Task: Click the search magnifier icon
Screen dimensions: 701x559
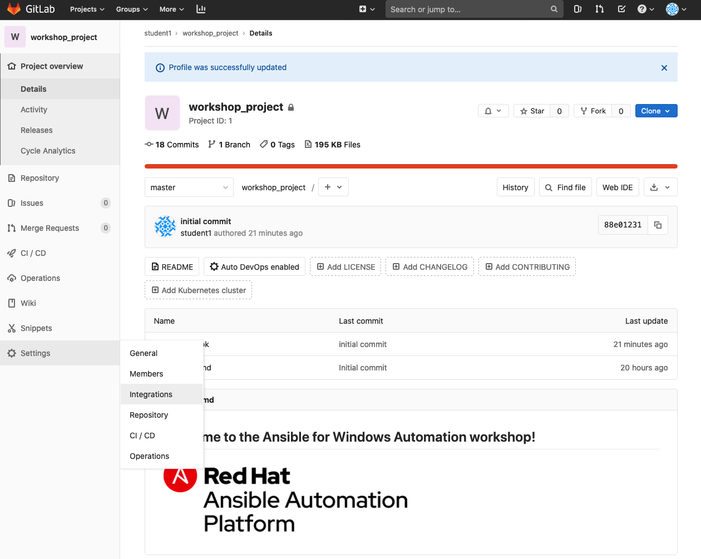Action: click(554, 9)
